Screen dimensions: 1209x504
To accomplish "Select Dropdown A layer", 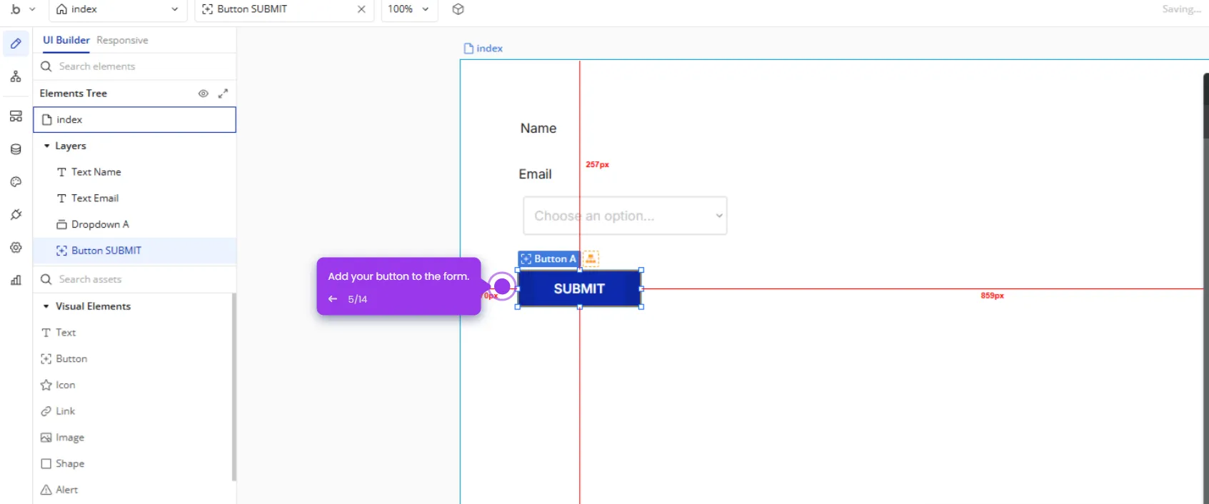I will (134, 224).
